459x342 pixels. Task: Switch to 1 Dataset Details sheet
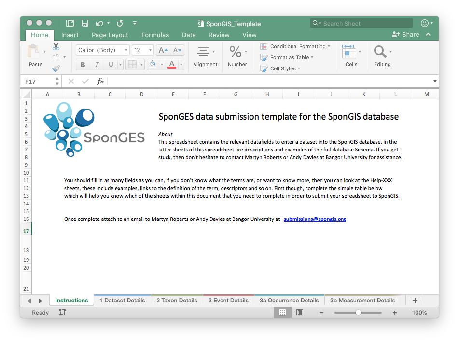[122, 301]
